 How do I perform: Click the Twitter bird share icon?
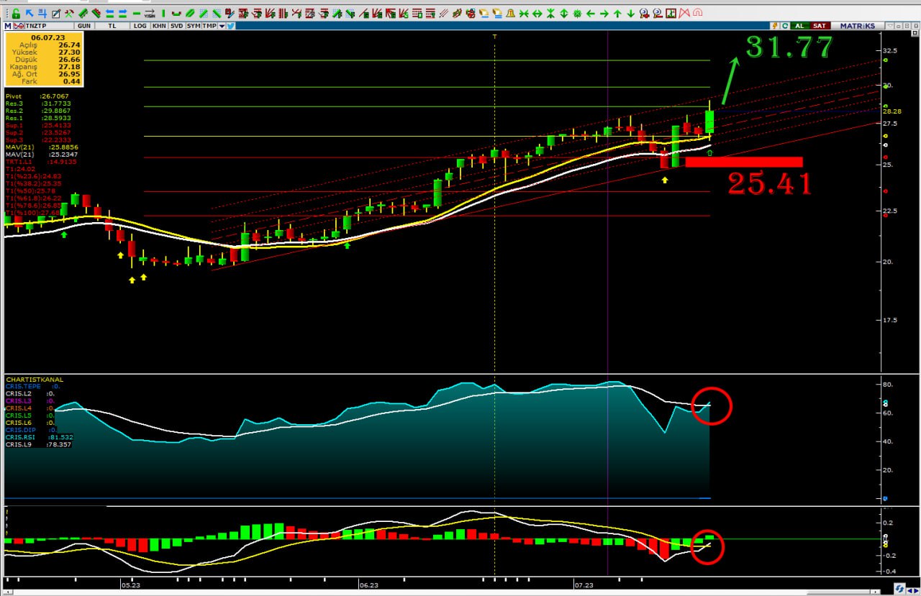point(230,26)
